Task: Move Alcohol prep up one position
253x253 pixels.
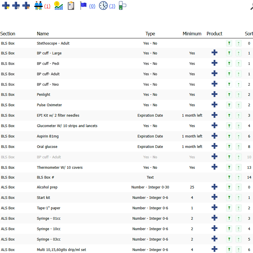Action: pos(239,187)
